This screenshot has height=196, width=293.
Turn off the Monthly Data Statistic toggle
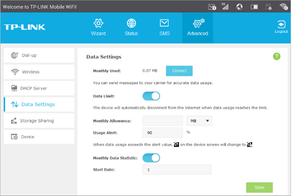151,158
